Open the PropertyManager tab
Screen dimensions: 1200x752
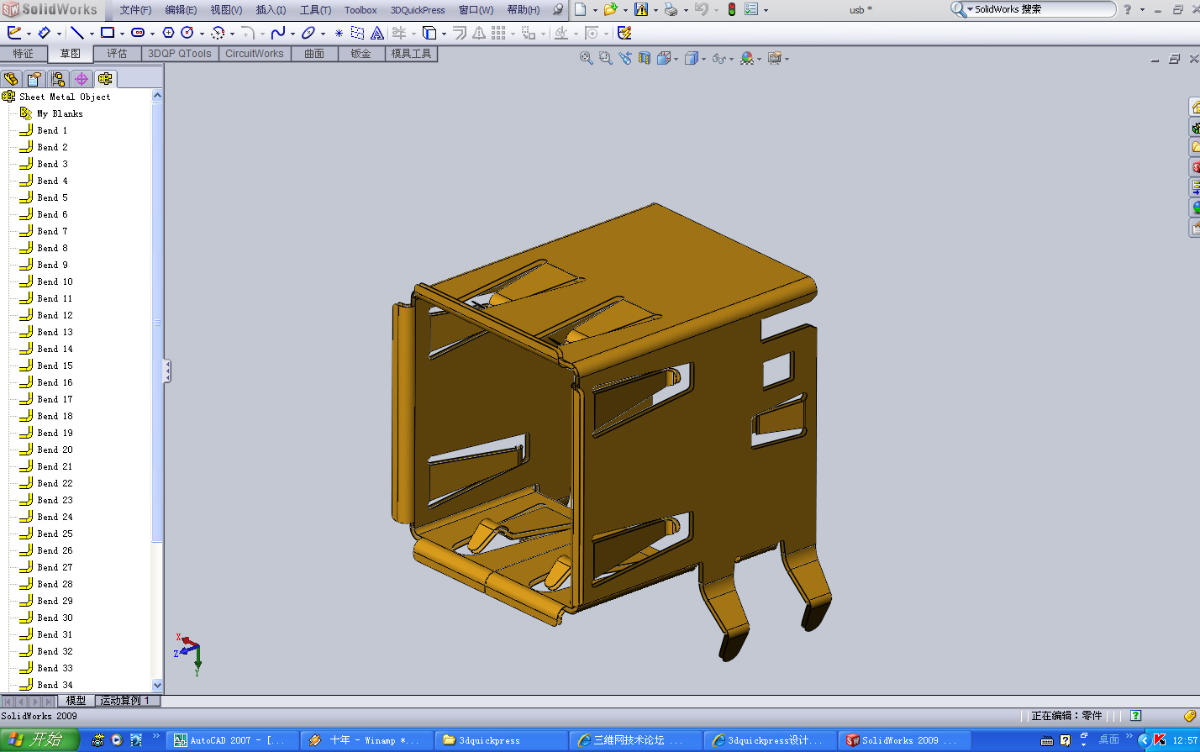34,79
